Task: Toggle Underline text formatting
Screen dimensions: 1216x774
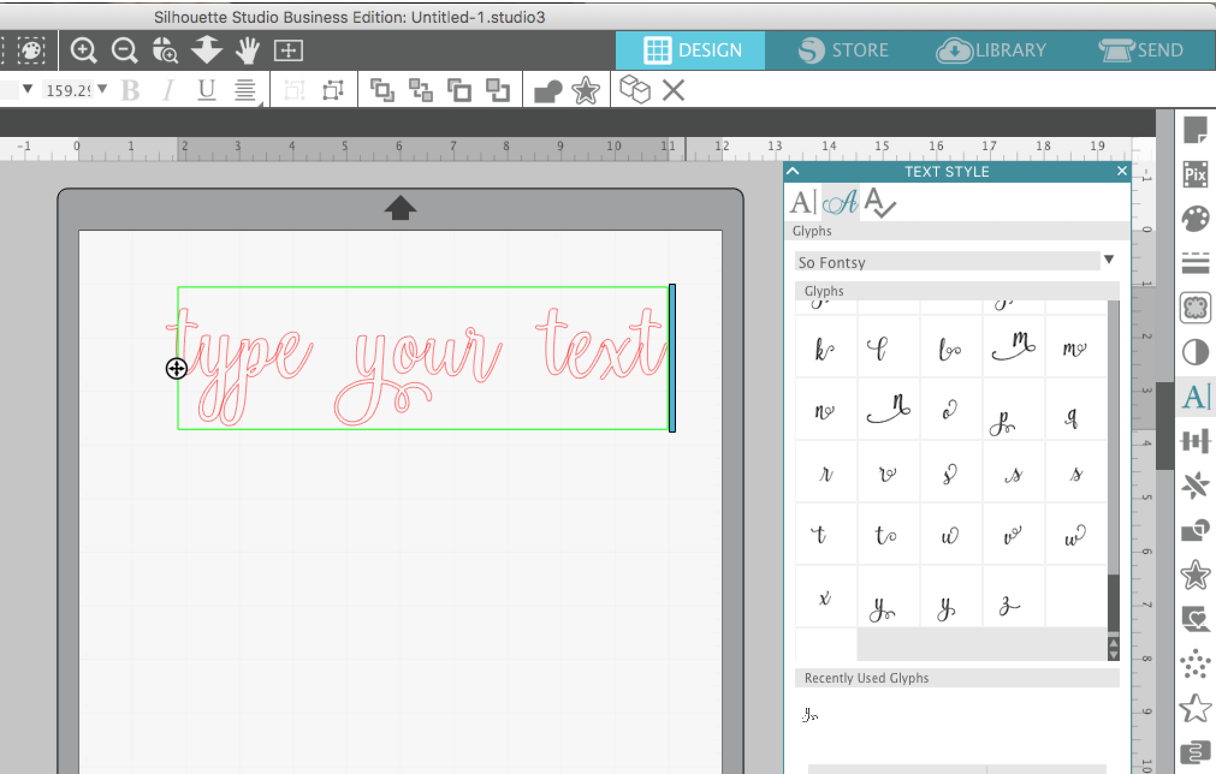Action: point(206,91)
